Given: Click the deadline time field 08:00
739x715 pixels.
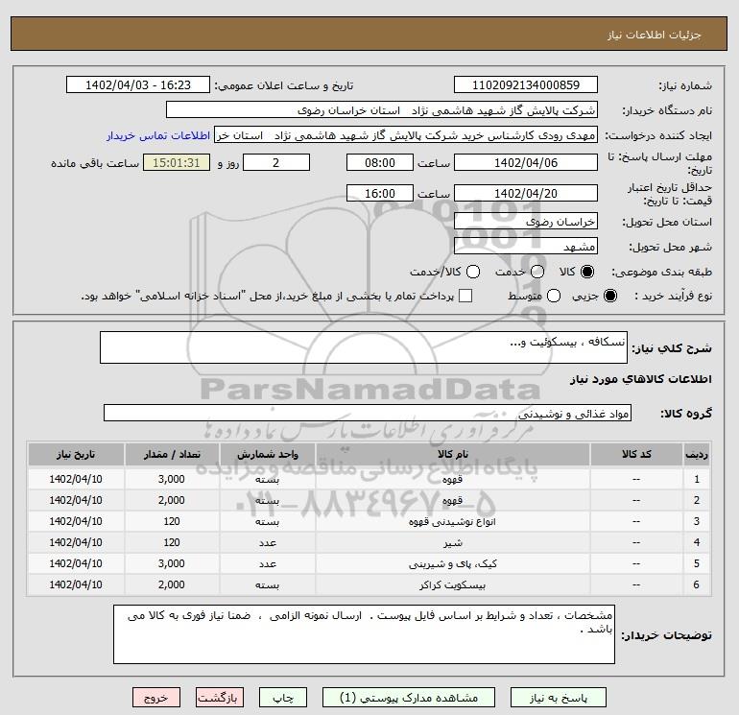Looking at the screenshot, I should tap(380, 162).
